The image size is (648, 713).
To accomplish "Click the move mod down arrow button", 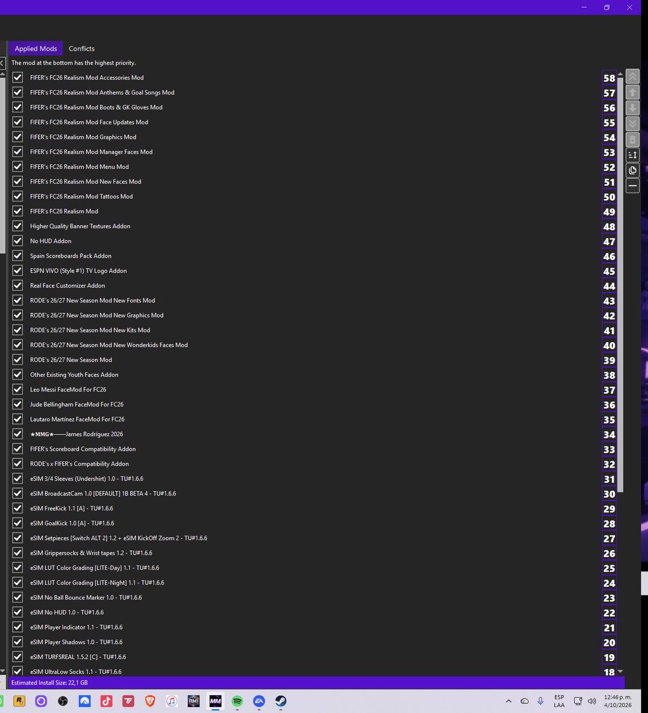I will point(633,108).
